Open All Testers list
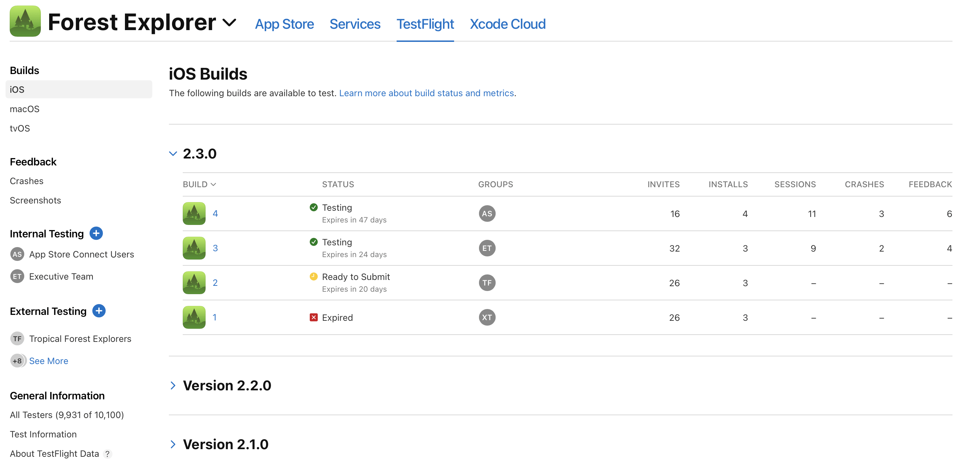 coord(66,415)
